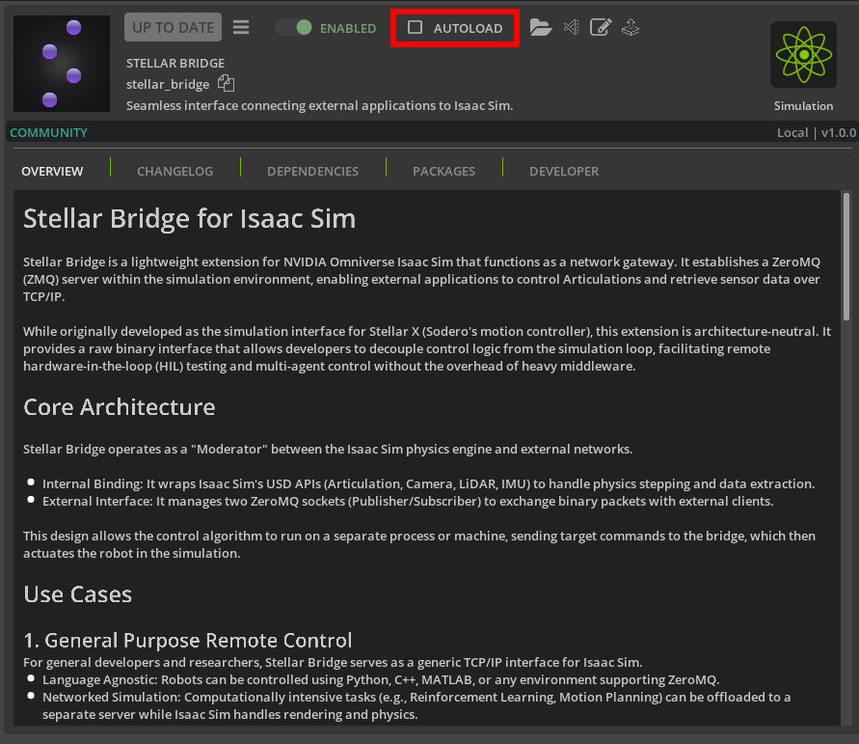Select the DEVELOPER tab

click(x=564, y=171)
